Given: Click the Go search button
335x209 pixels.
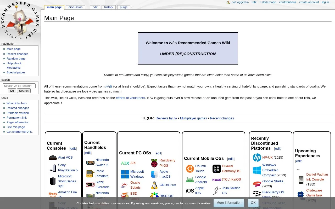Looking at the screenshot, I should (x=12, y=91).
